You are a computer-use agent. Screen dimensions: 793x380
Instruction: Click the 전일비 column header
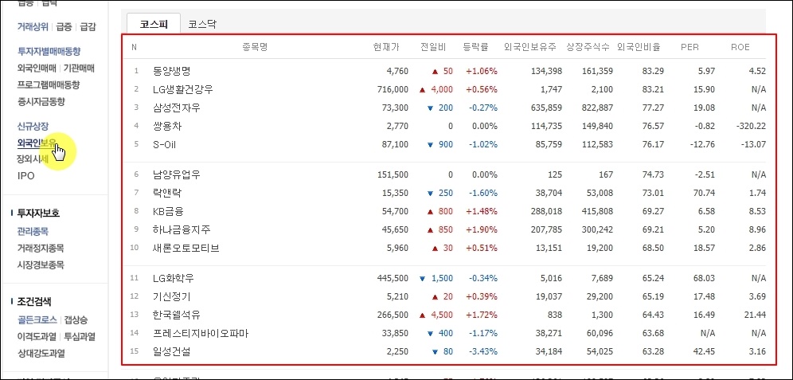pos(433,48)
